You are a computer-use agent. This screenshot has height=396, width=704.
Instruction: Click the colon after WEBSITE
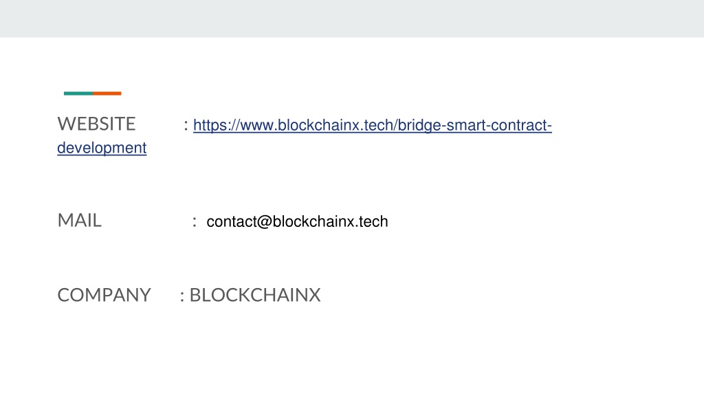[x=186, y=126]
